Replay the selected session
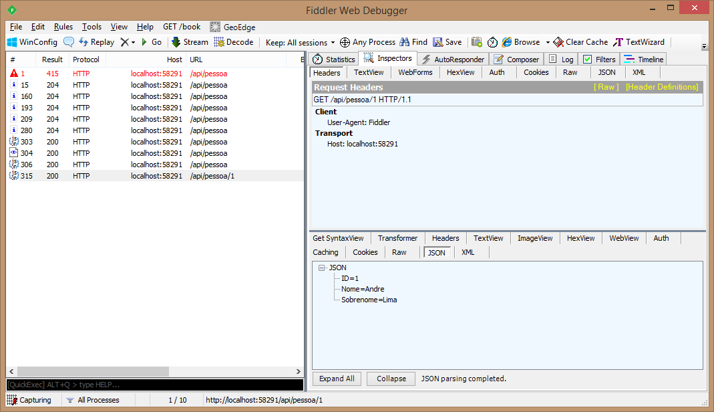714x412 pixels. pyautogui.click(x=97, y=42)
